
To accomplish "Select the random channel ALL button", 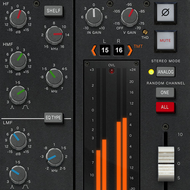I will tap(165, 107).
